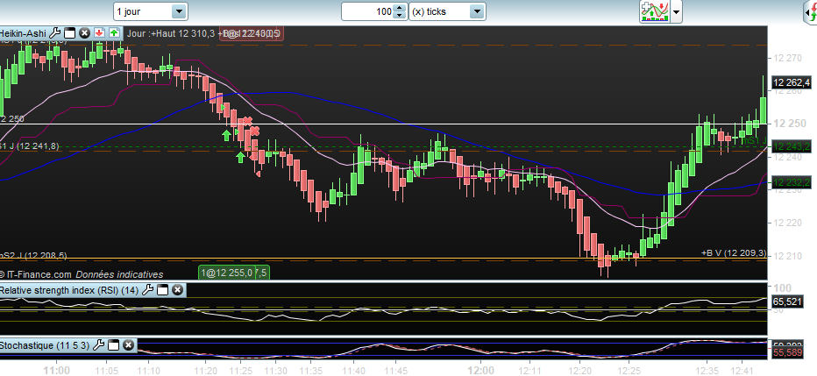This screenshot has height=376, width=817.
Task: Maximize the RSI indicator panel
Action: pos(162,290)
